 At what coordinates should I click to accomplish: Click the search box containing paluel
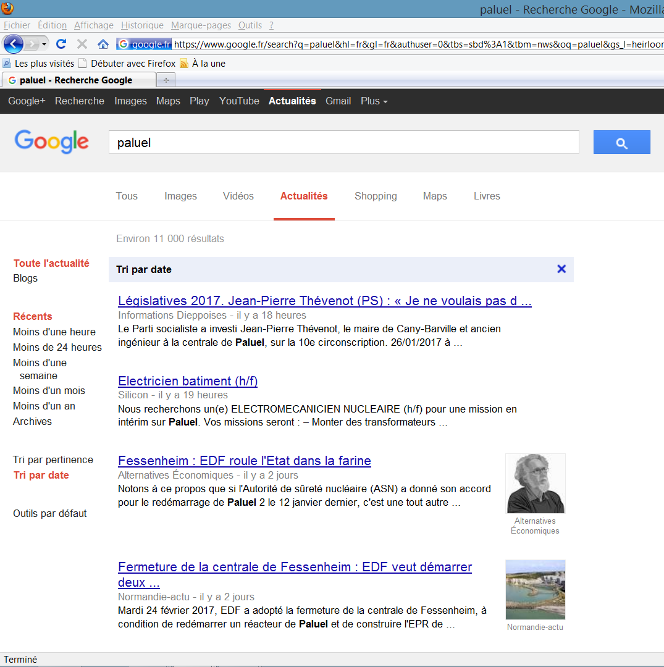pos(343,142)
